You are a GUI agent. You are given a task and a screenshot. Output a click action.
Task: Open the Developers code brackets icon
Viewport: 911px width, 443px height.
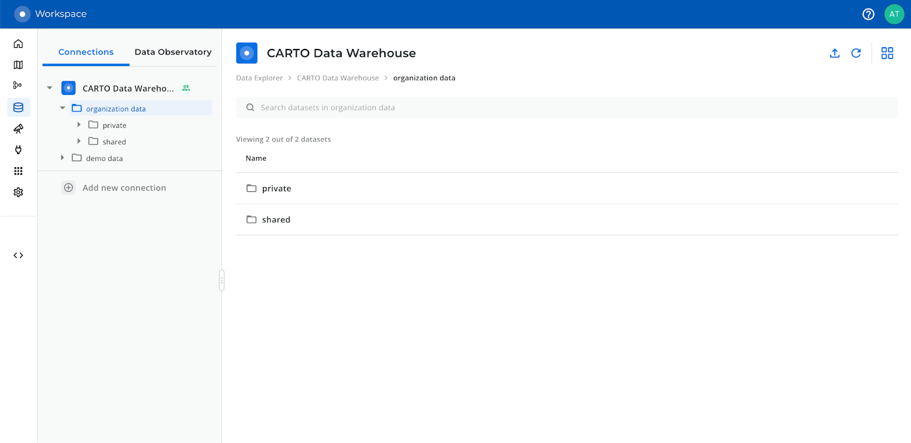(18, 255)
